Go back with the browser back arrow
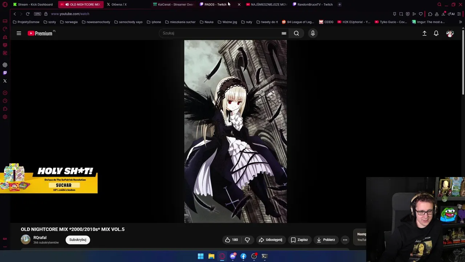This screenshot has width=465, height=262. (x=15, y=14)
